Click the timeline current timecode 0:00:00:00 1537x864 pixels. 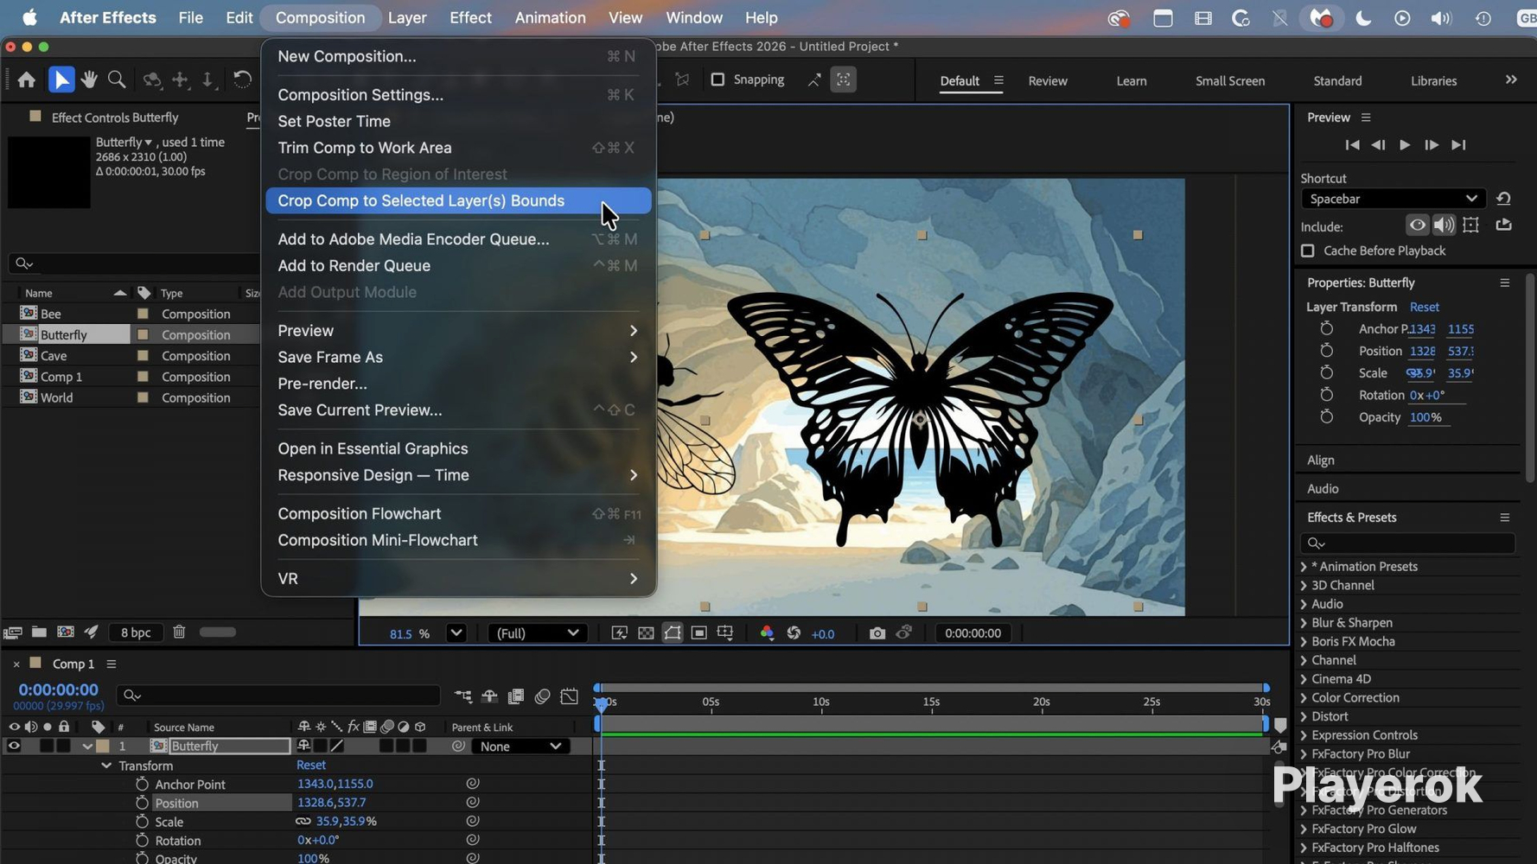pyautogui.click(x=59, y=690)
